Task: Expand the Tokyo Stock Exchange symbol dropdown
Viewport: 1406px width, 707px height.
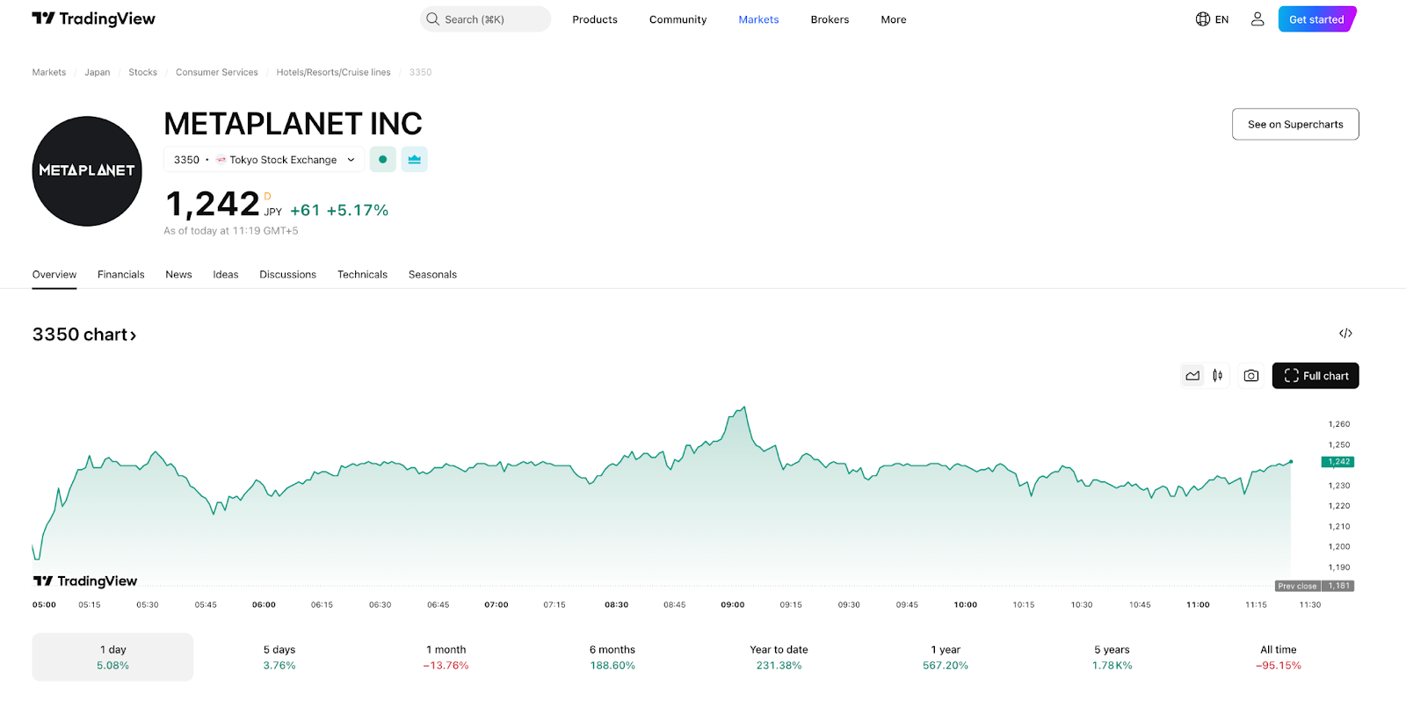Action: coord(264,160)
